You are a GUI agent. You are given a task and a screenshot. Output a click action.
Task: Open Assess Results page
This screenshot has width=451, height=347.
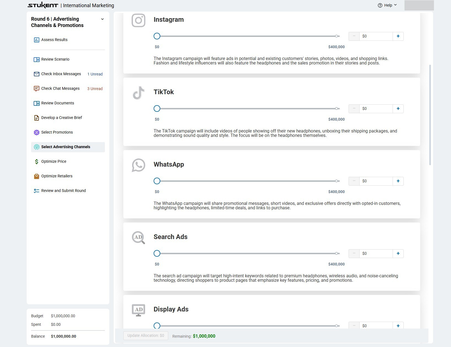coord(68,40)
